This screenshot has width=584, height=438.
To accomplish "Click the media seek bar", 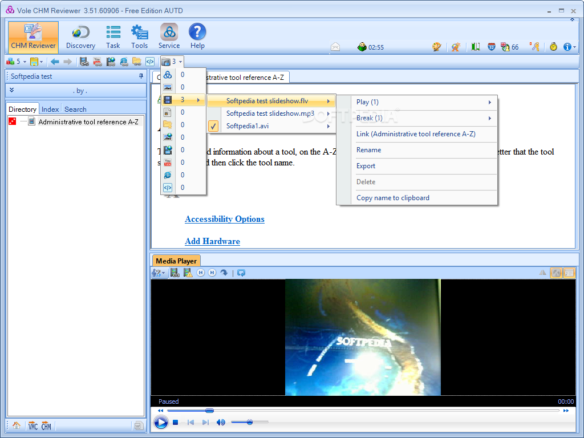I will [363, 411].
